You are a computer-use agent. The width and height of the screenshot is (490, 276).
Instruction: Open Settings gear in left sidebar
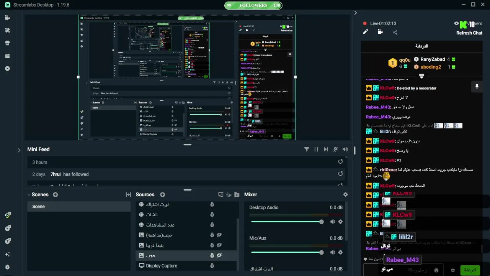click(x=7, y=267)
